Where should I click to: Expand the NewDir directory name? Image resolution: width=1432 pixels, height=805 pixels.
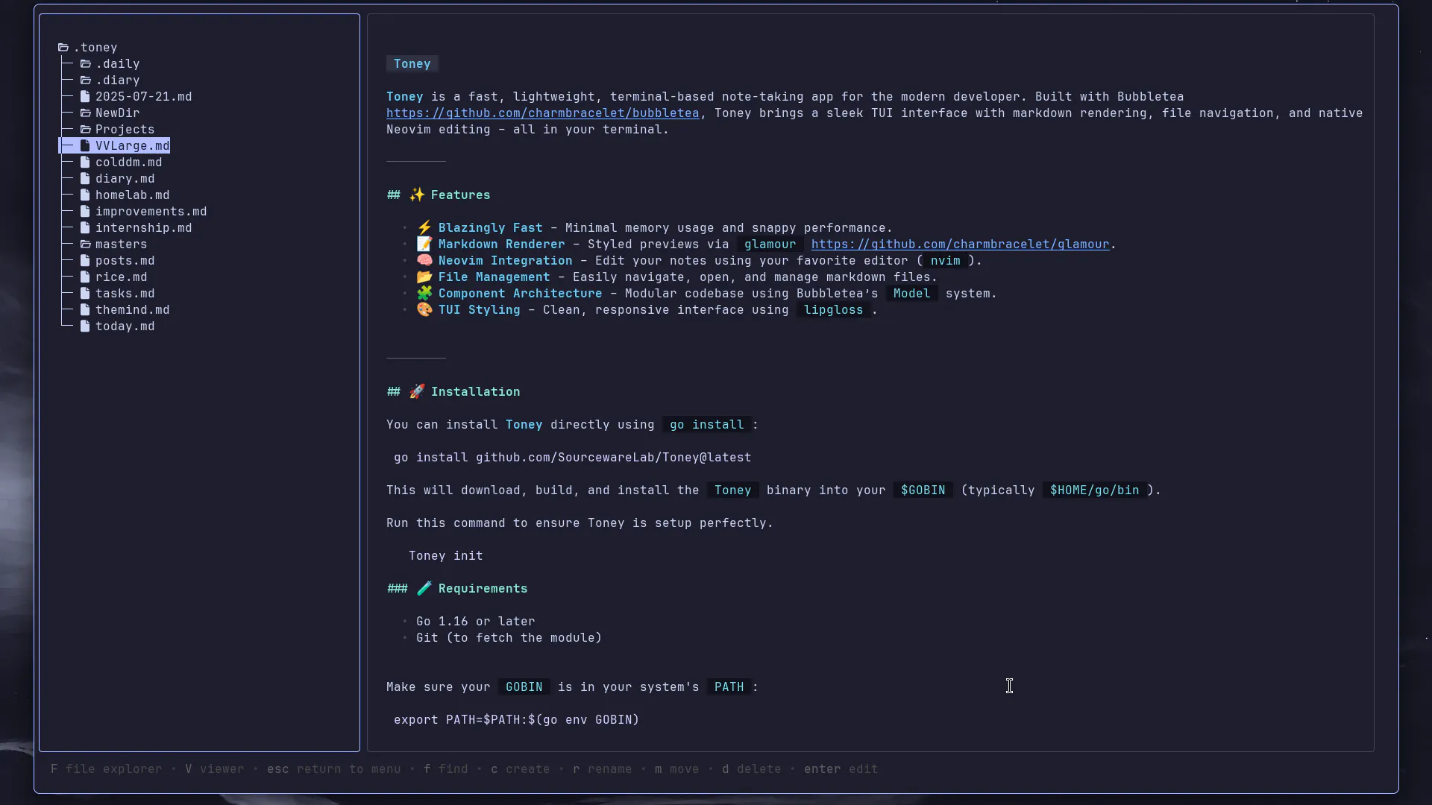tap(117, 113)
